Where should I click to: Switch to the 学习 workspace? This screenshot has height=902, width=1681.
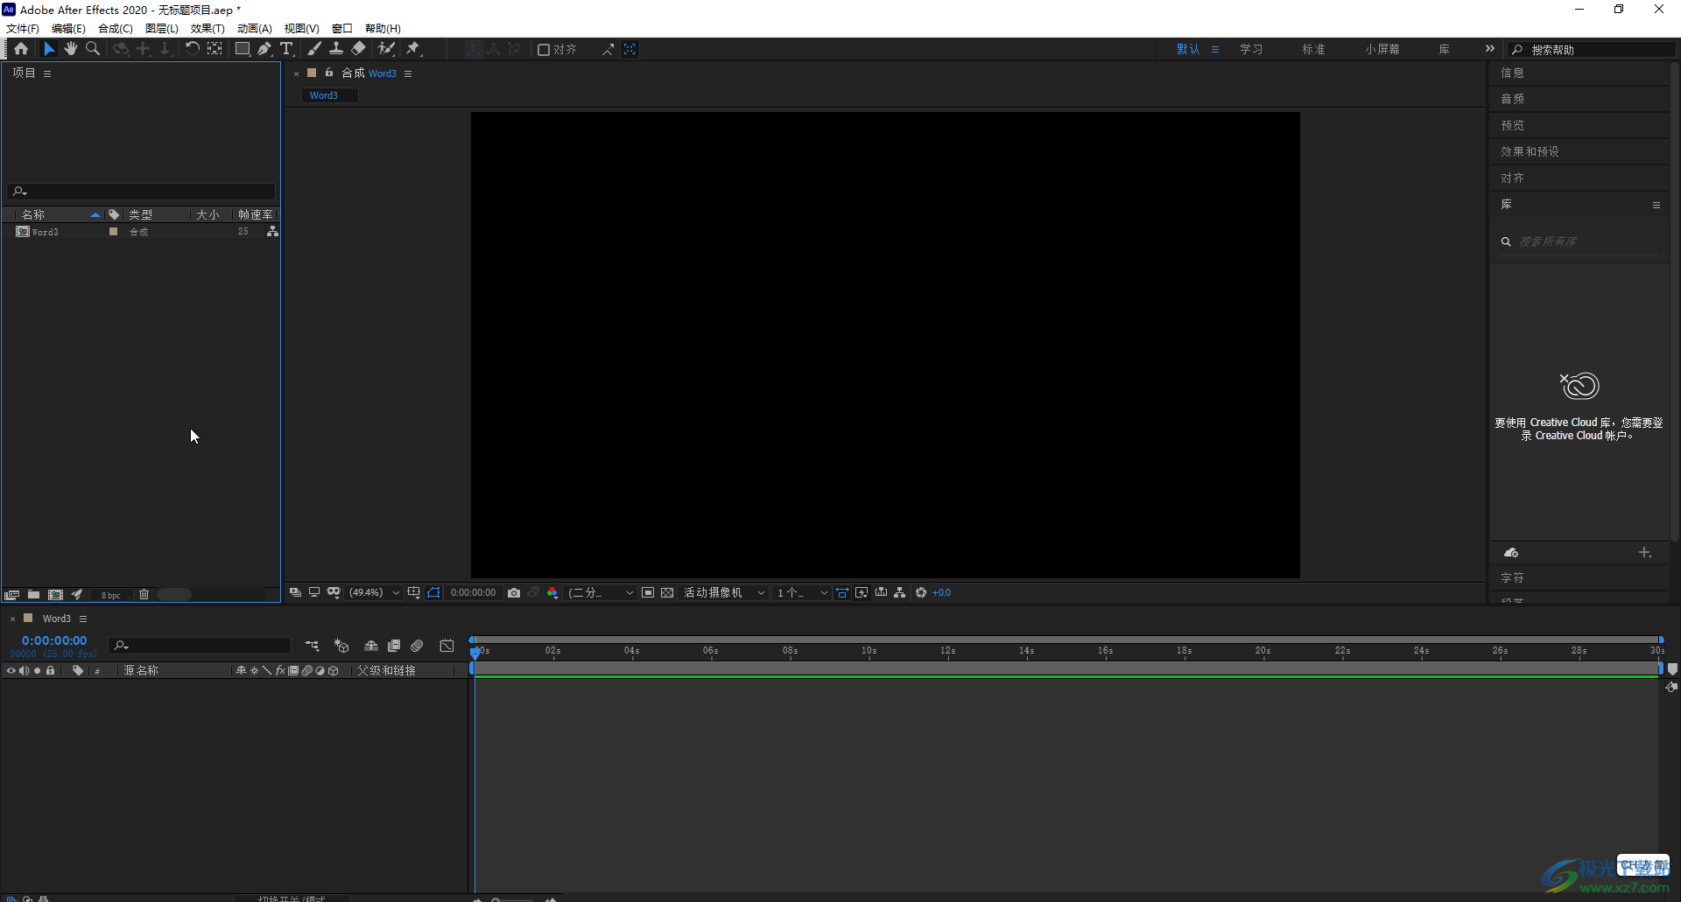coord(1251,49)
